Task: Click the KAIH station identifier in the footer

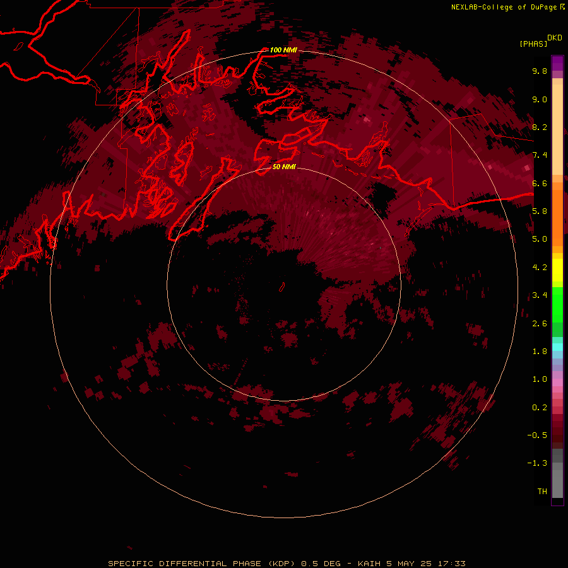Action: tap(369, 564)
